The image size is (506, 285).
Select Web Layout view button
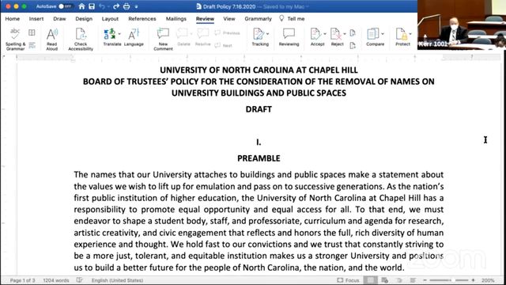click(384, 280)
